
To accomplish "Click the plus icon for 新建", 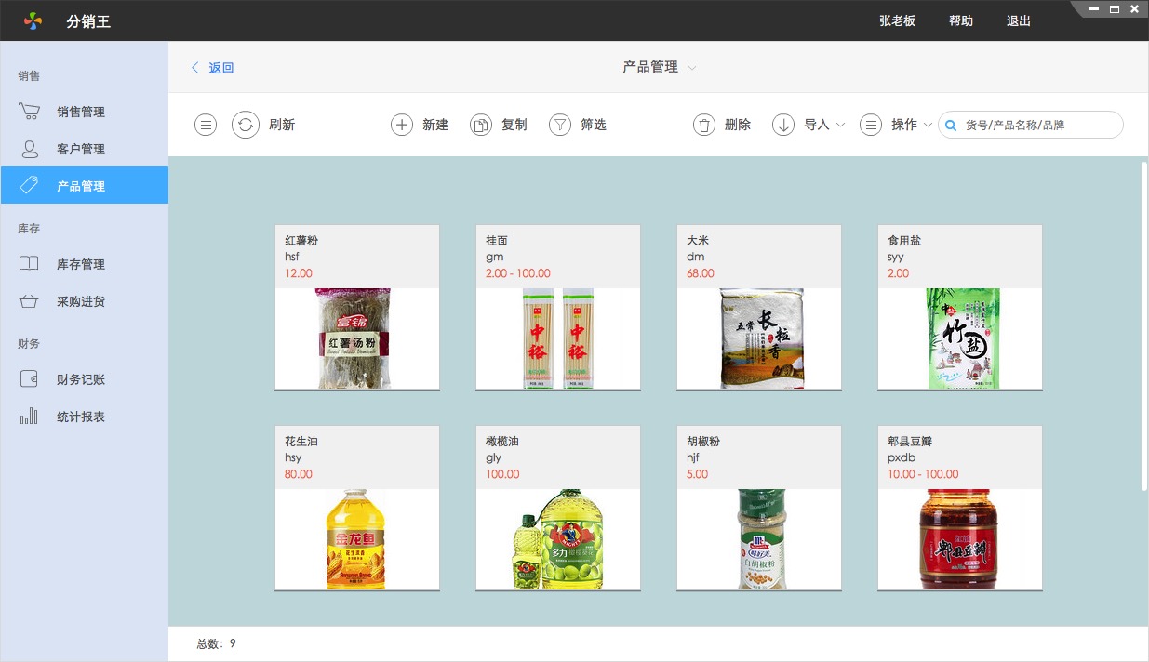I will tap(401, 125).
